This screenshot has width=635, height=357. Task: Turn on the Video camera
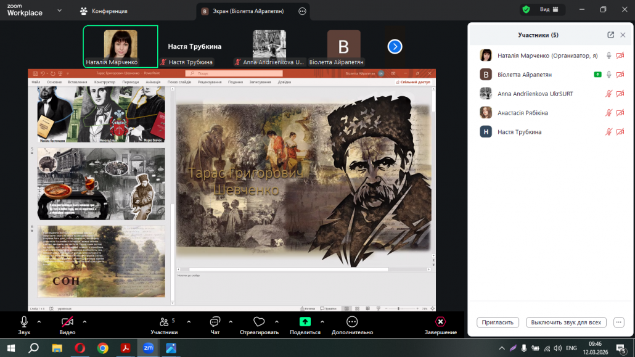67,322
